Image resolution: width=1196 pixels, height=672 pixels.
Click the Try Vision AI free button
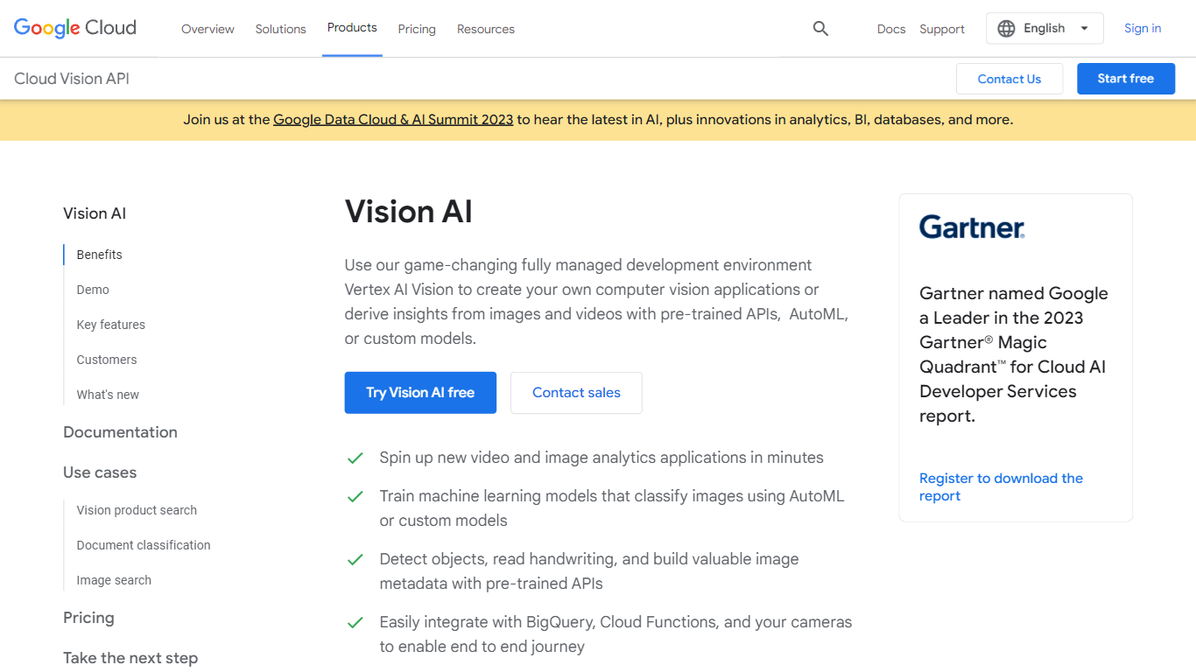420,392
